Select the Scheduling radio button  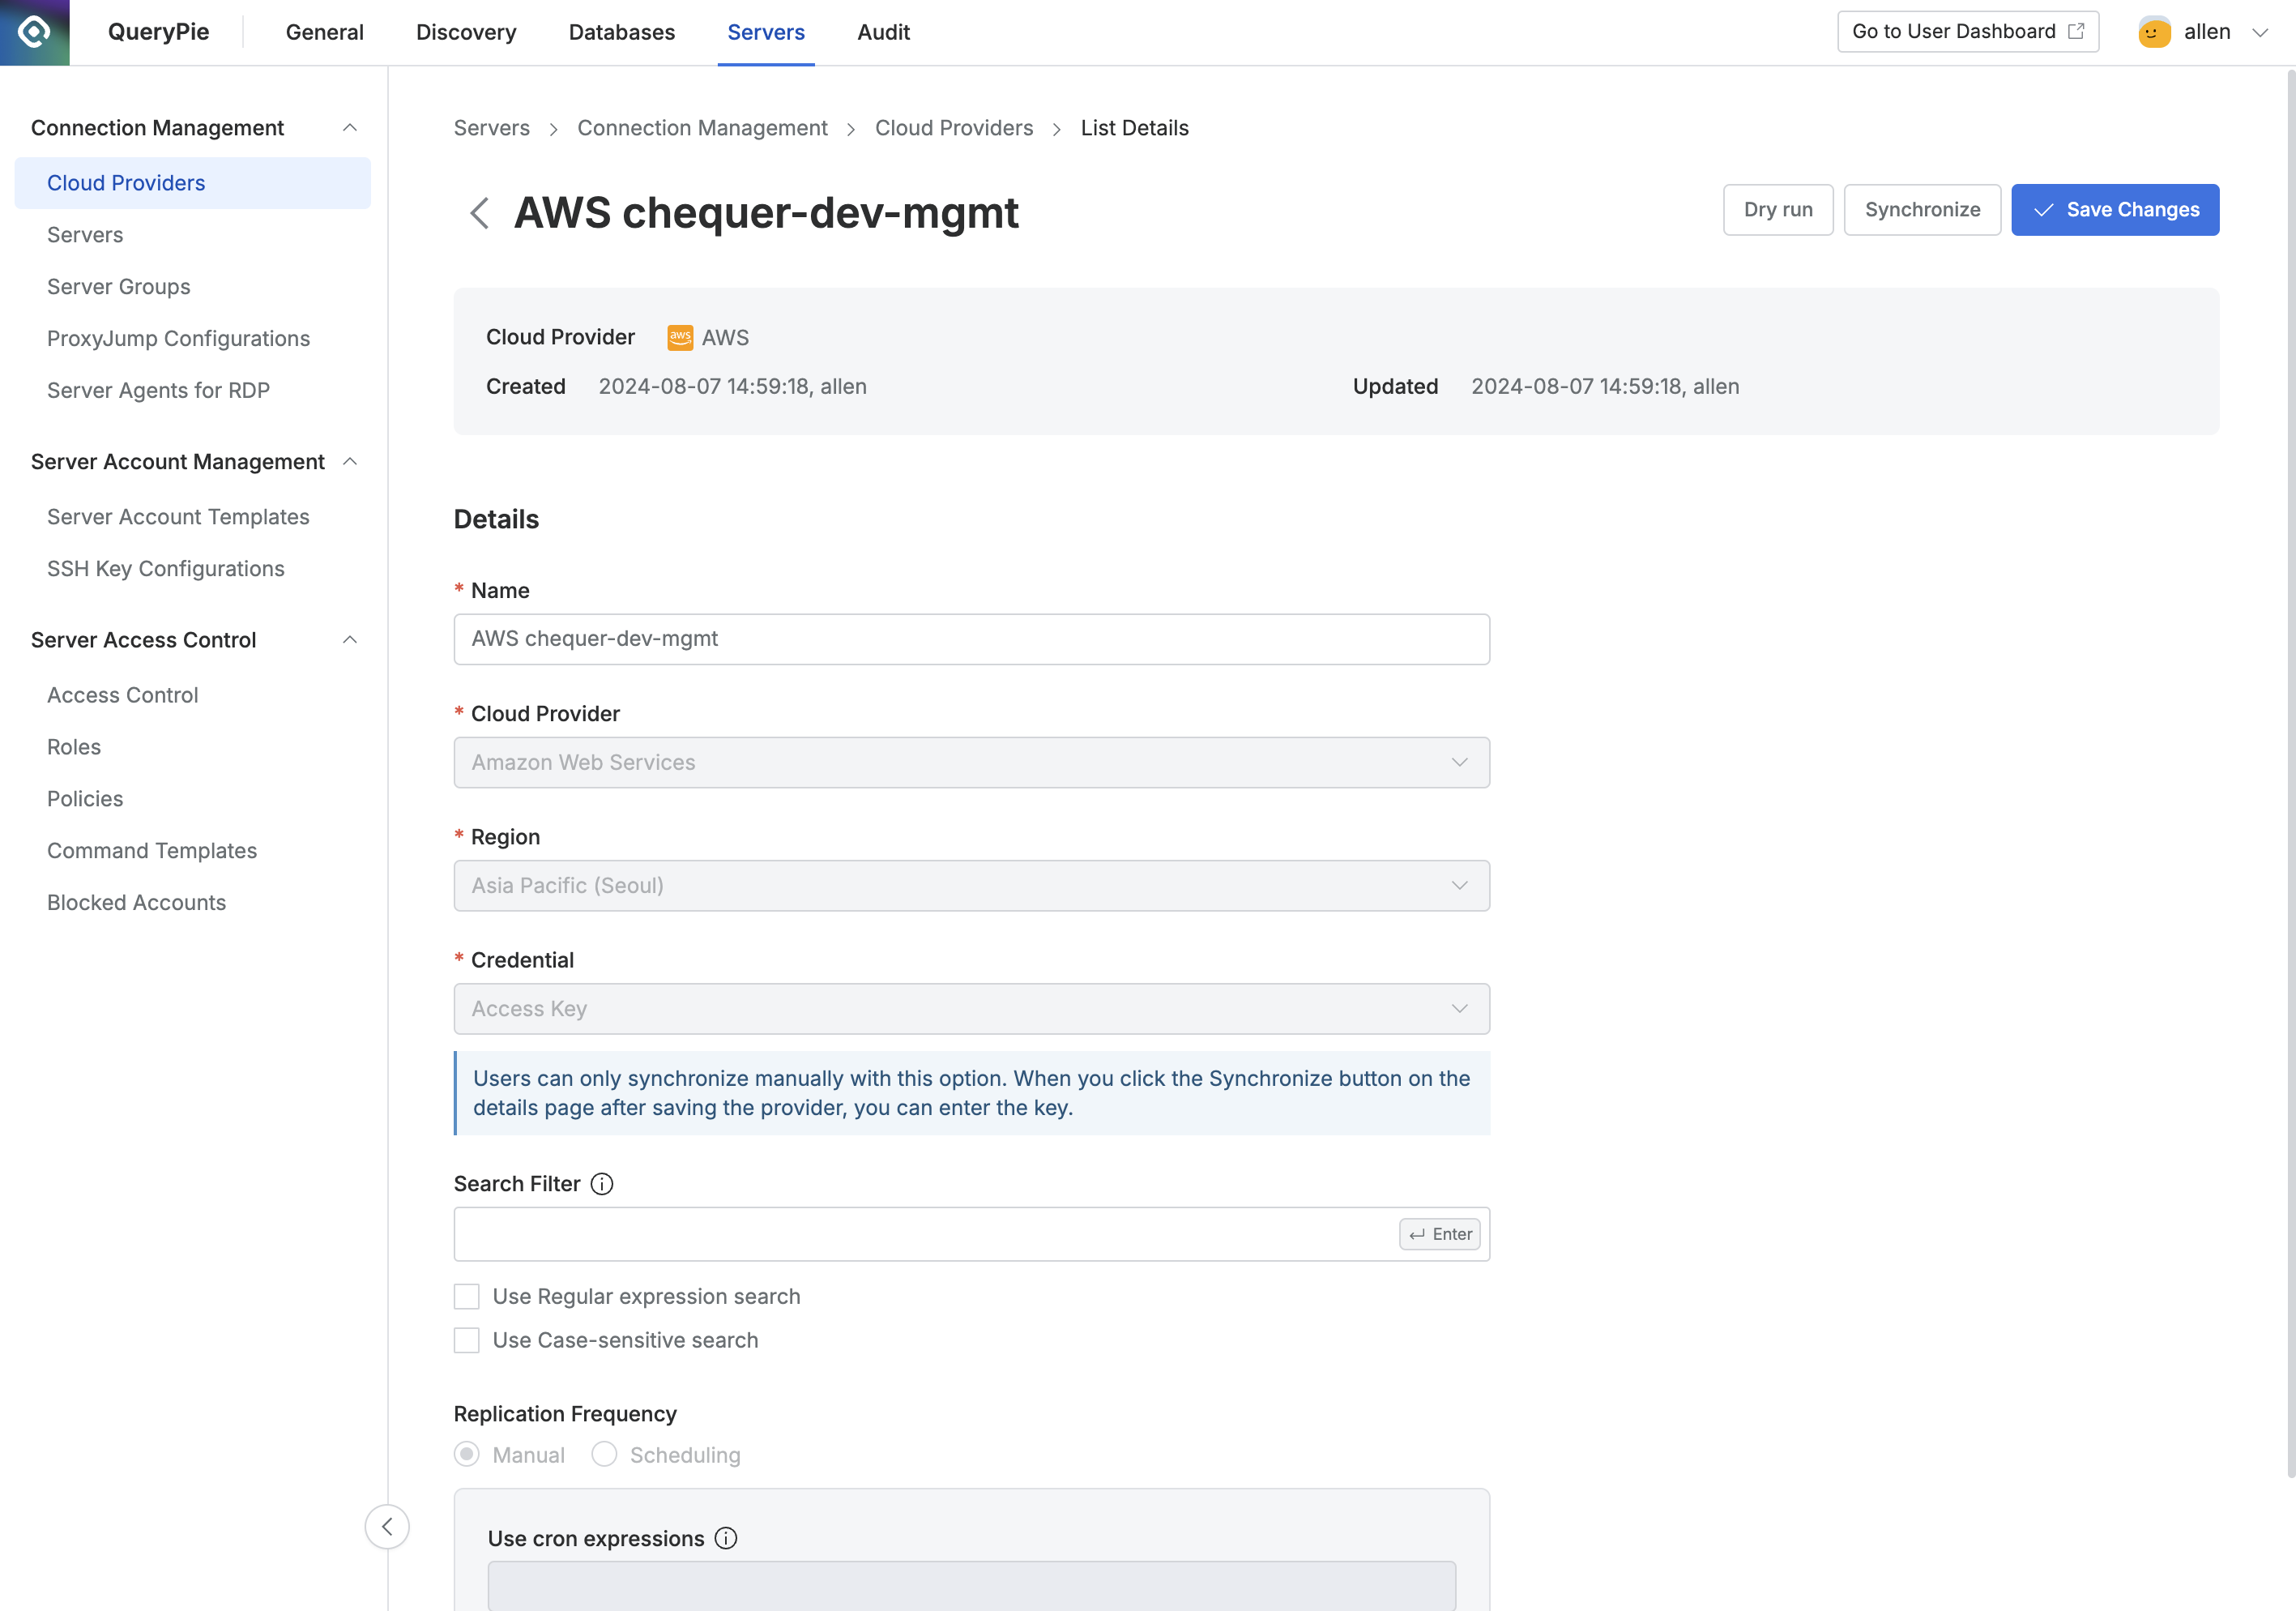(604, 1454)
